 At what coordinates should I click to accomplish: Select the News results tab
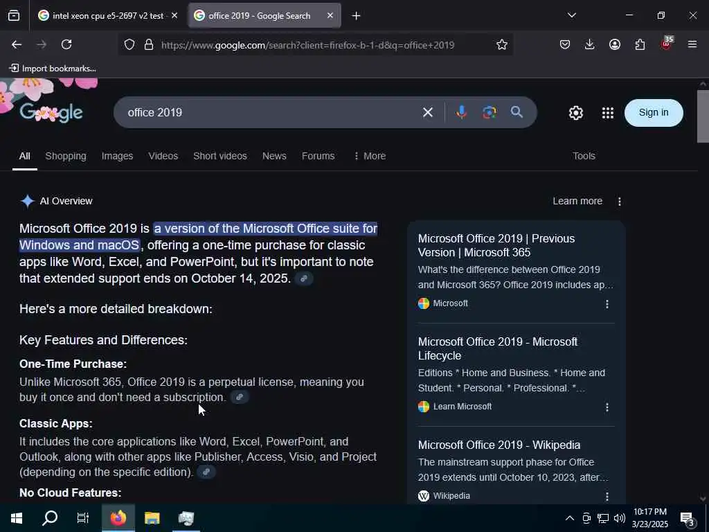274,156
